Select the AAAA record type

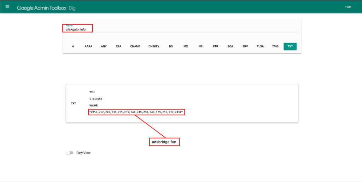88,47
